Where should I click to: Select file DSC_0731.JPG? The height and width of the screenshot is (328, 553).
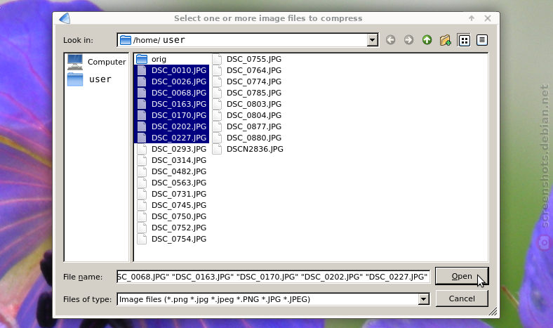coord(172,194)
